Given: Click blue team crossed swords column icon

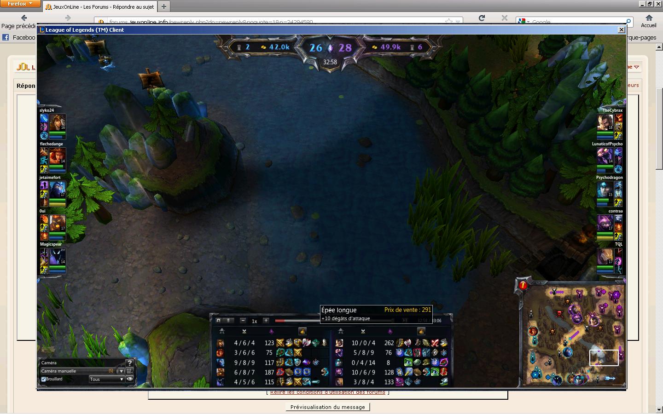Looking at the screenshot, I should click(x=244, y=331).
